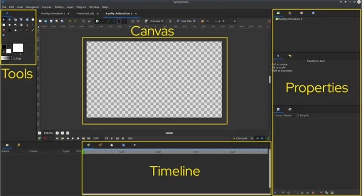Select the Circle tool in toolbox
363x196 pixels.
[33, 20]
